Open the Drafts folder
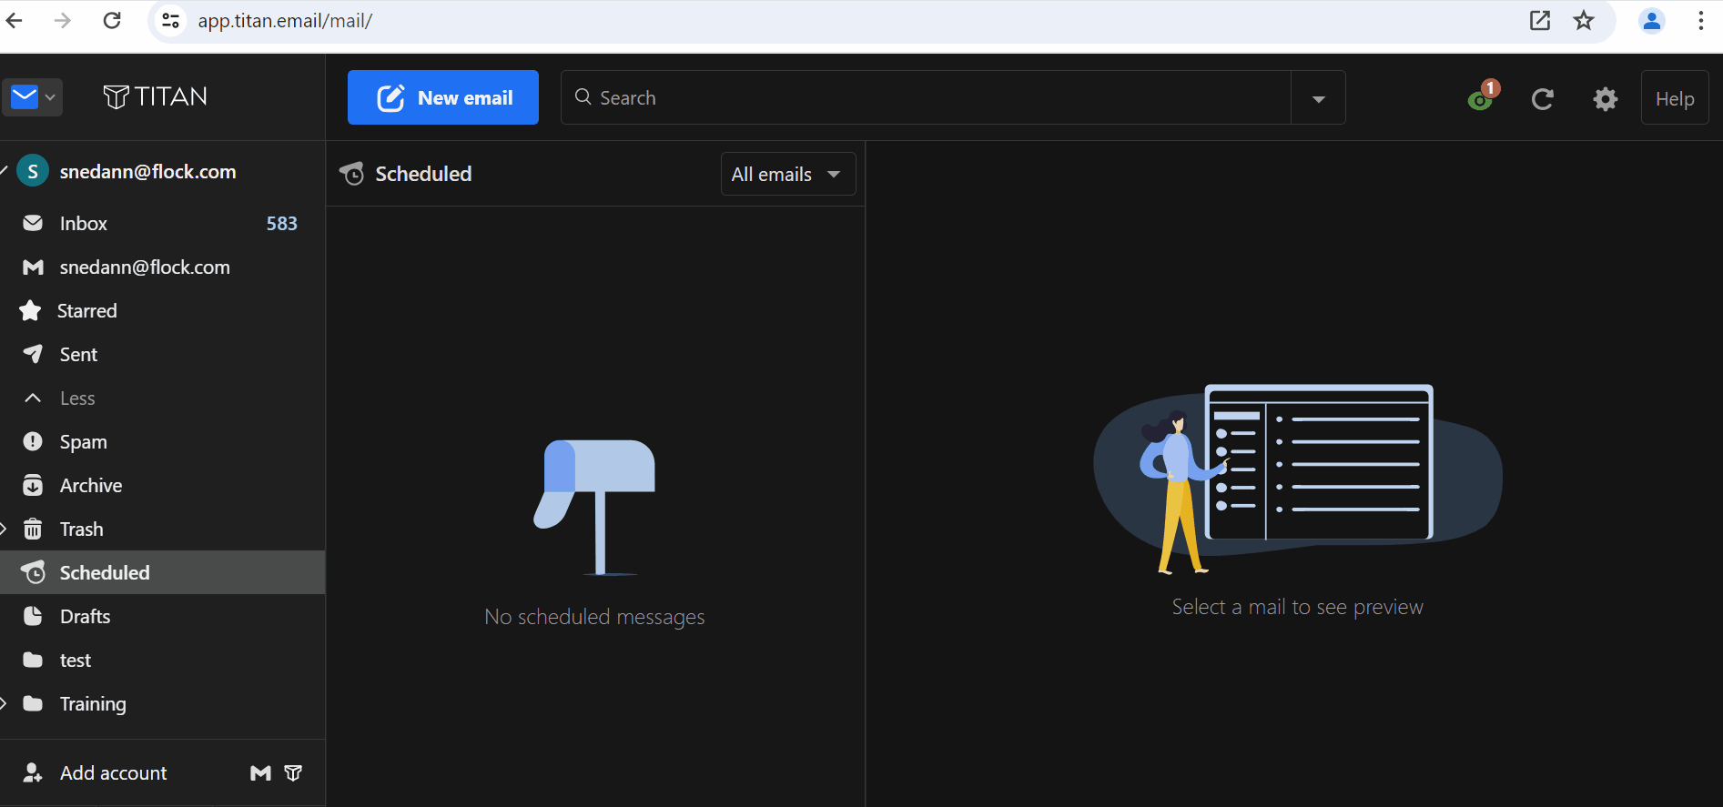Screen dimensions: 1723x807 point(162,616)
